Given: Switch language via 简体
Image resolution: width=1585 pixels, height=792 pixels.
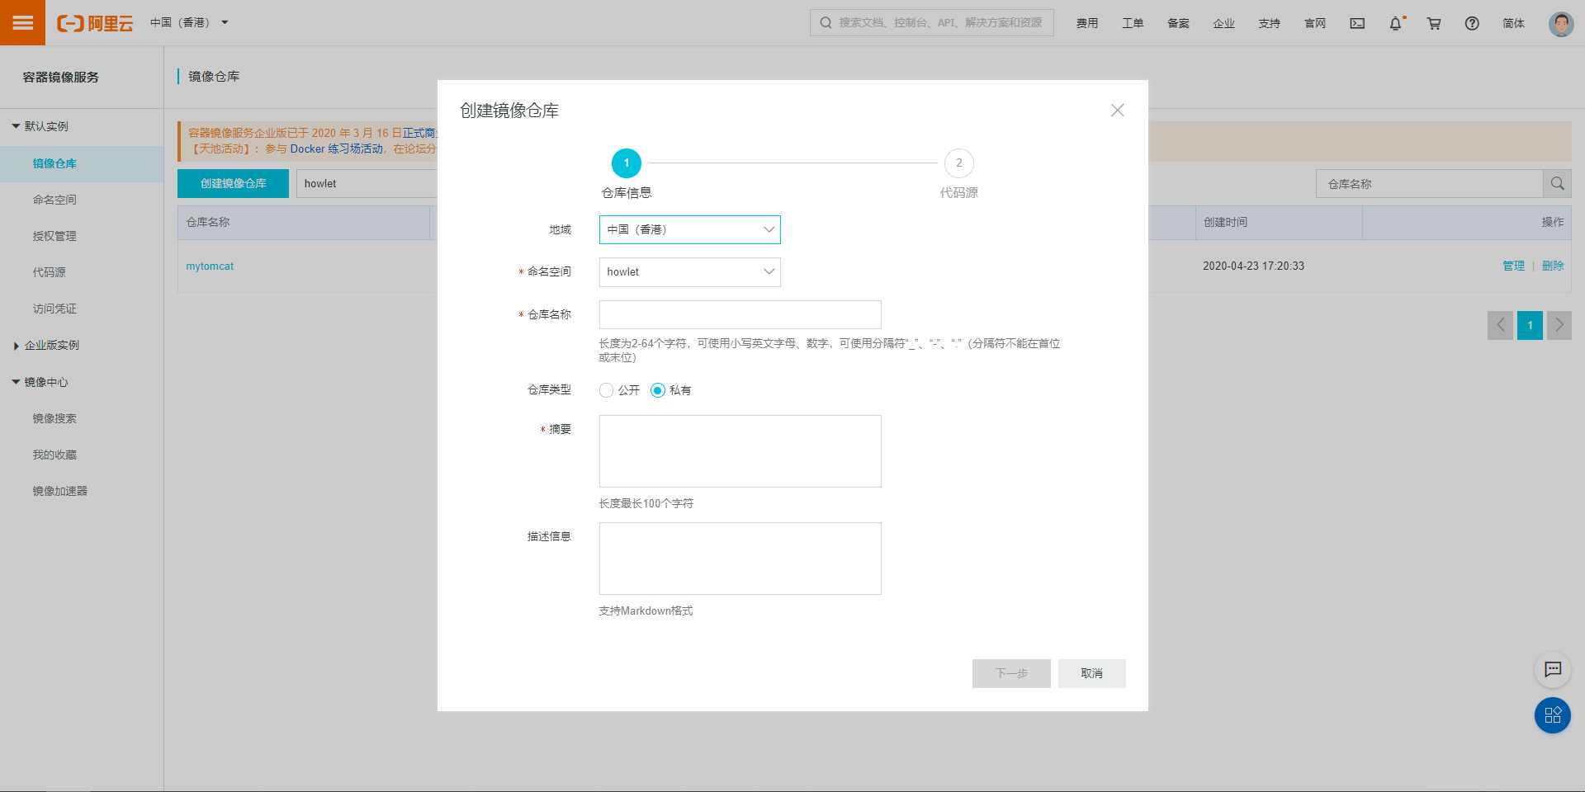Looking at the screenshot, I should pyautogui.click(x=1513, y=23).
